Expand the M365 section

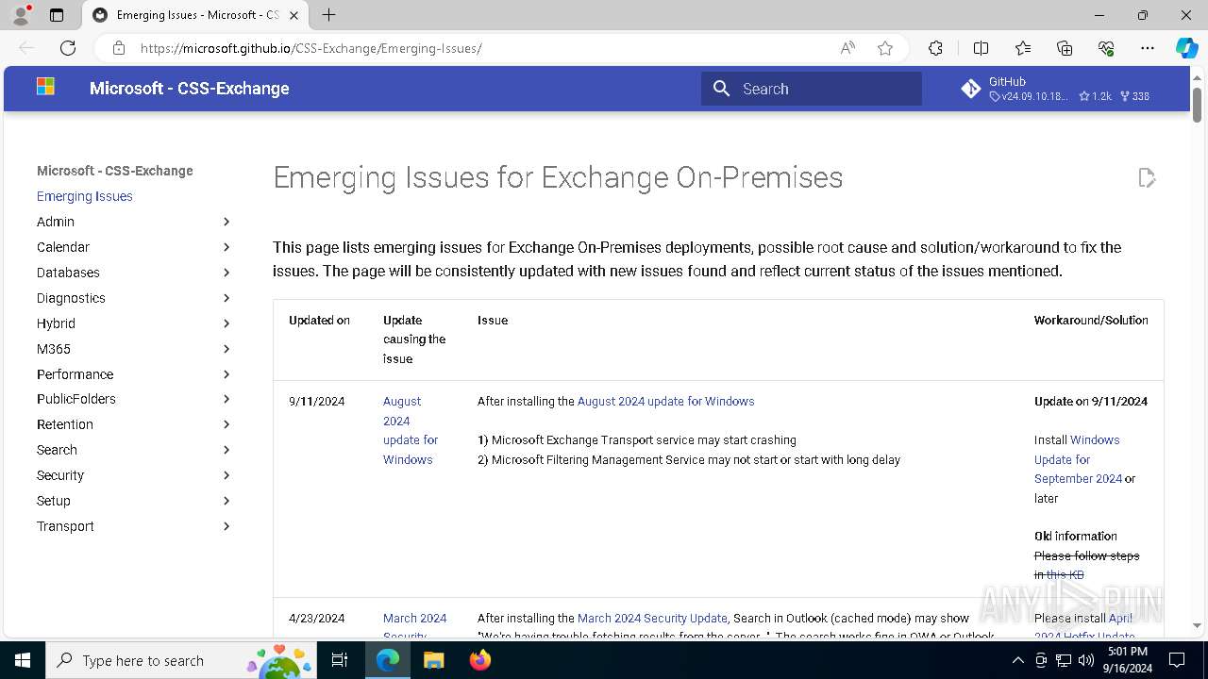coord(226,349)
